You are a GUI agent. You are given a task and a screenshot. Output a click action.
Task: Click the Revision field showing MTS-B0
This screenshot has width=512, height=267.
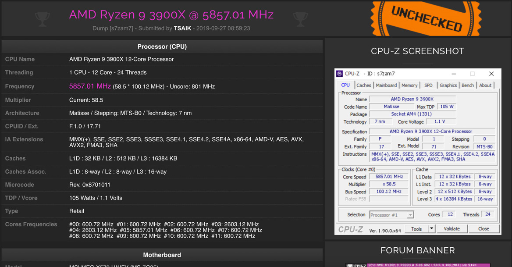(x=484, y=147)
